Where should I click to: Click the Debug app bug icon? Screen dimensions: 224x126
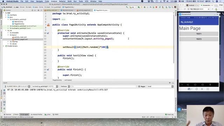(145, 7)
